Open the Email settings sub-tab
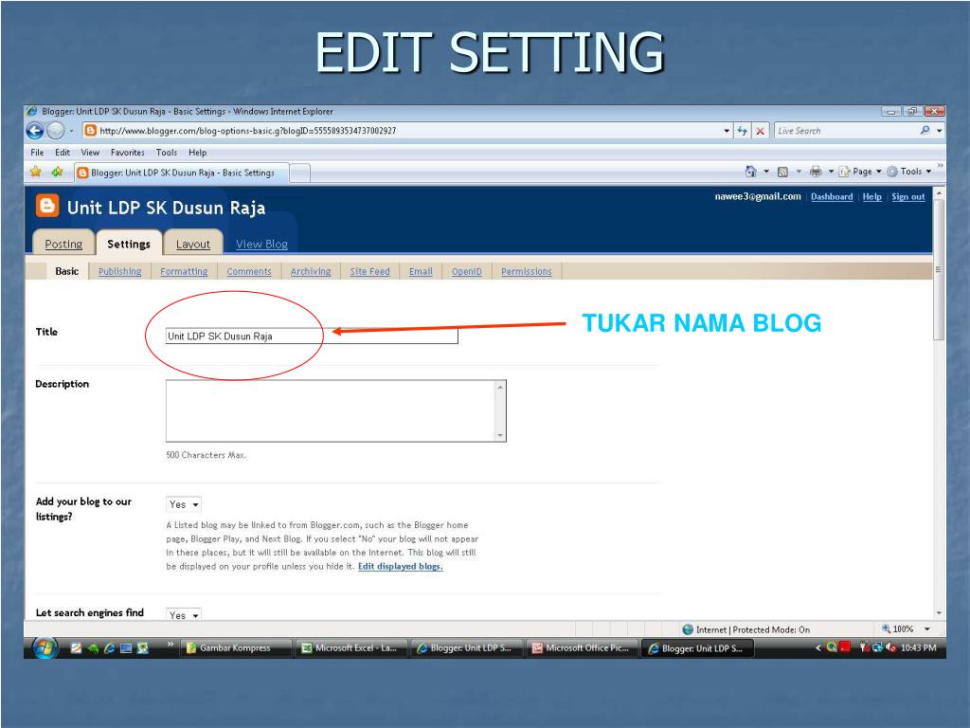The height and width of the screenshot is (728, 970). point(421,271)
